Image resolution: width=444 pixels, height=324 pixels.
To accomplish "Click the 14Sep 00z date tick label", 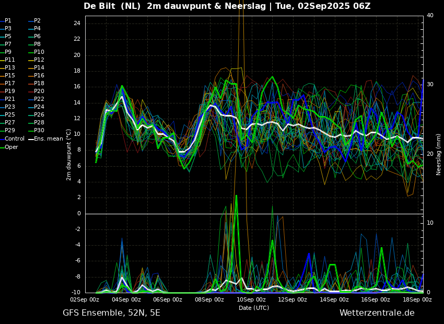I will [334, 300].
